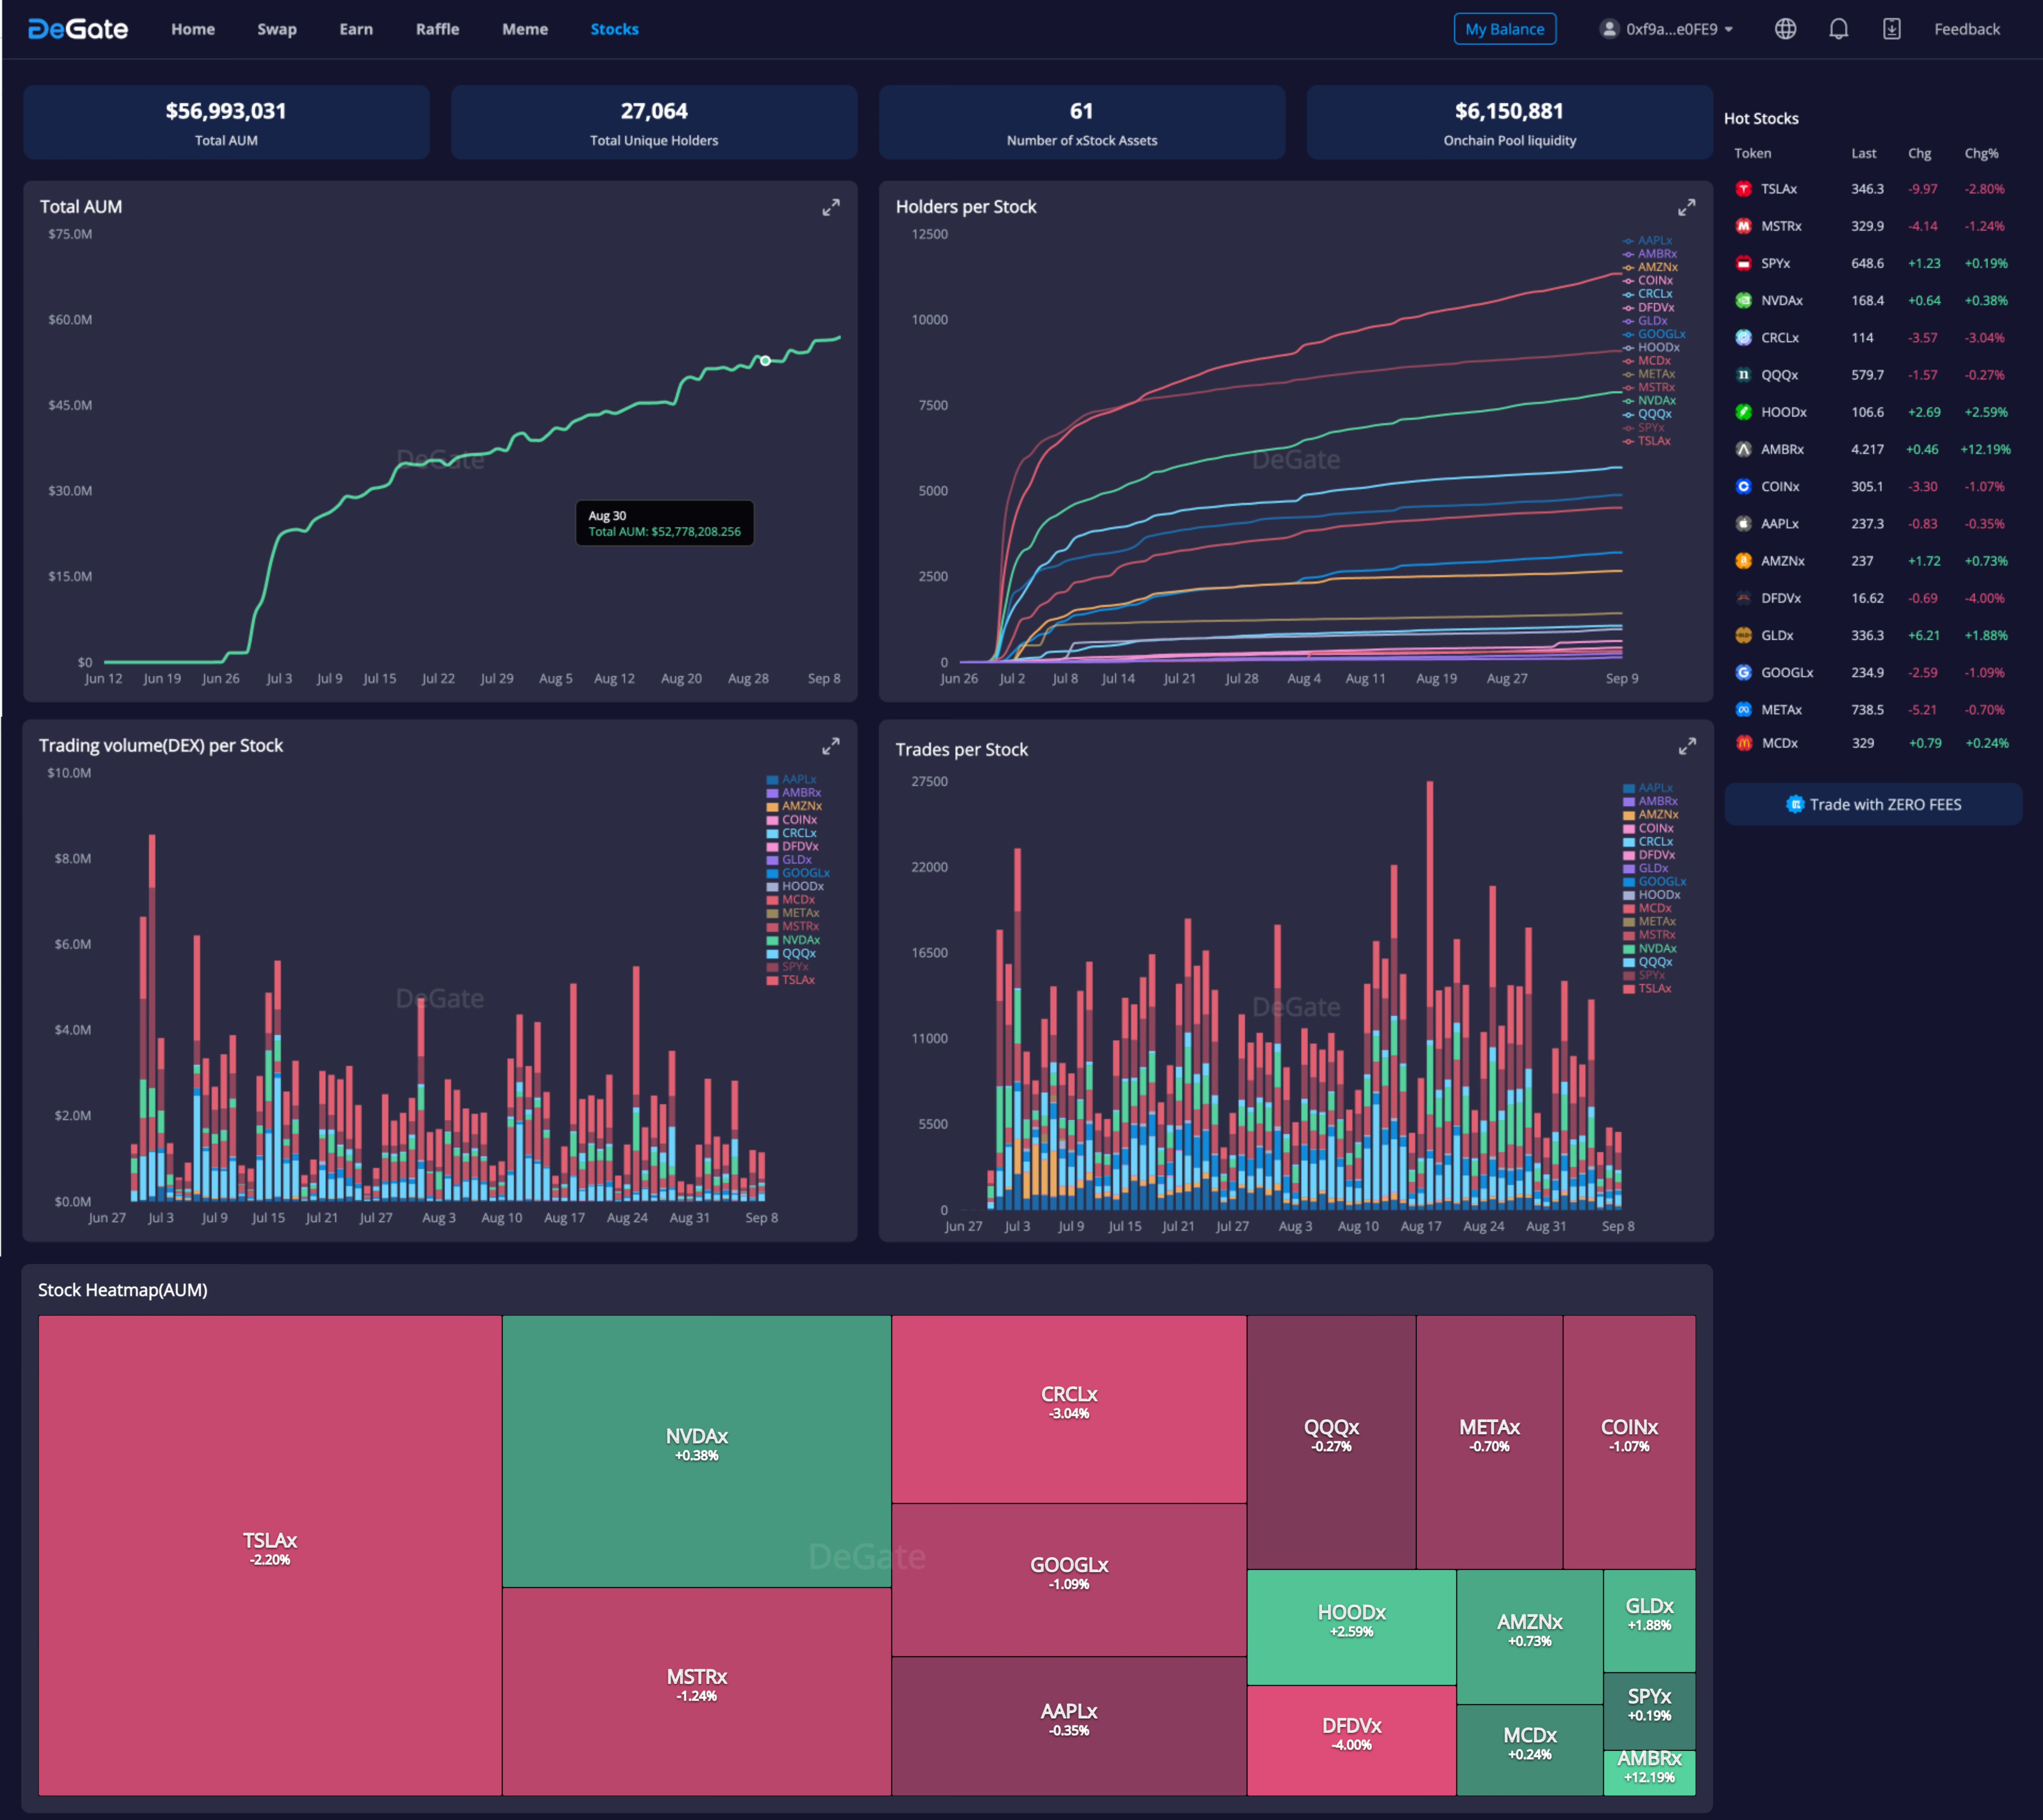
Task: Go to the Swap tab
Action: coord(277,29)
